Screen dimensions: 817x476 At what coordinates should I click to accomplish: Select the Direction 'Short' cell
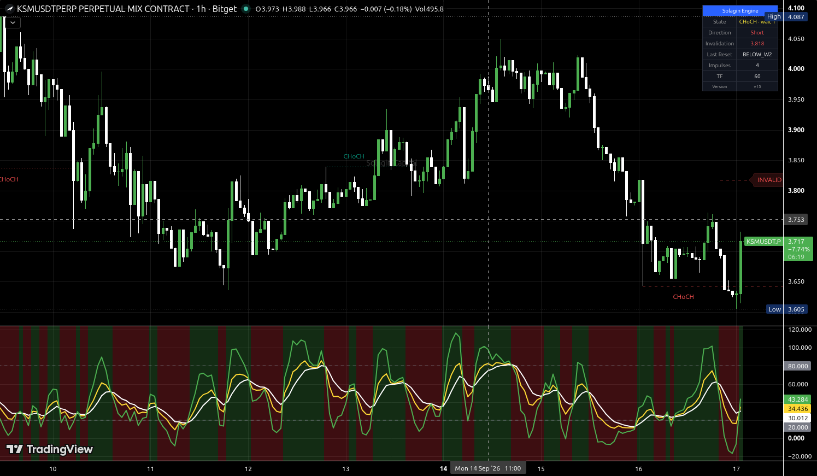757,33
